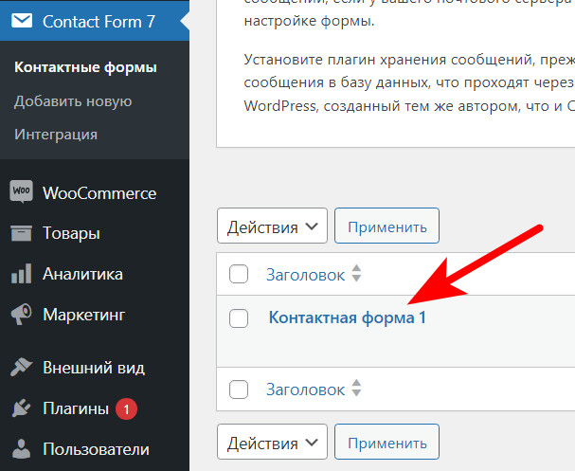Image resolution: width=575 pixels, height=471 pixels.
Task: Click bottom Заголовок column header link
Action: click(305, 389)
